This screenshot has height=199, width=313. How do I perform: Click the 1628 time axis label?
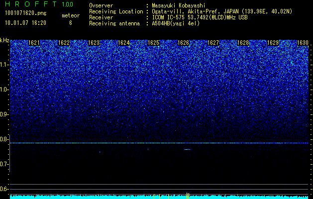(243, 43)
